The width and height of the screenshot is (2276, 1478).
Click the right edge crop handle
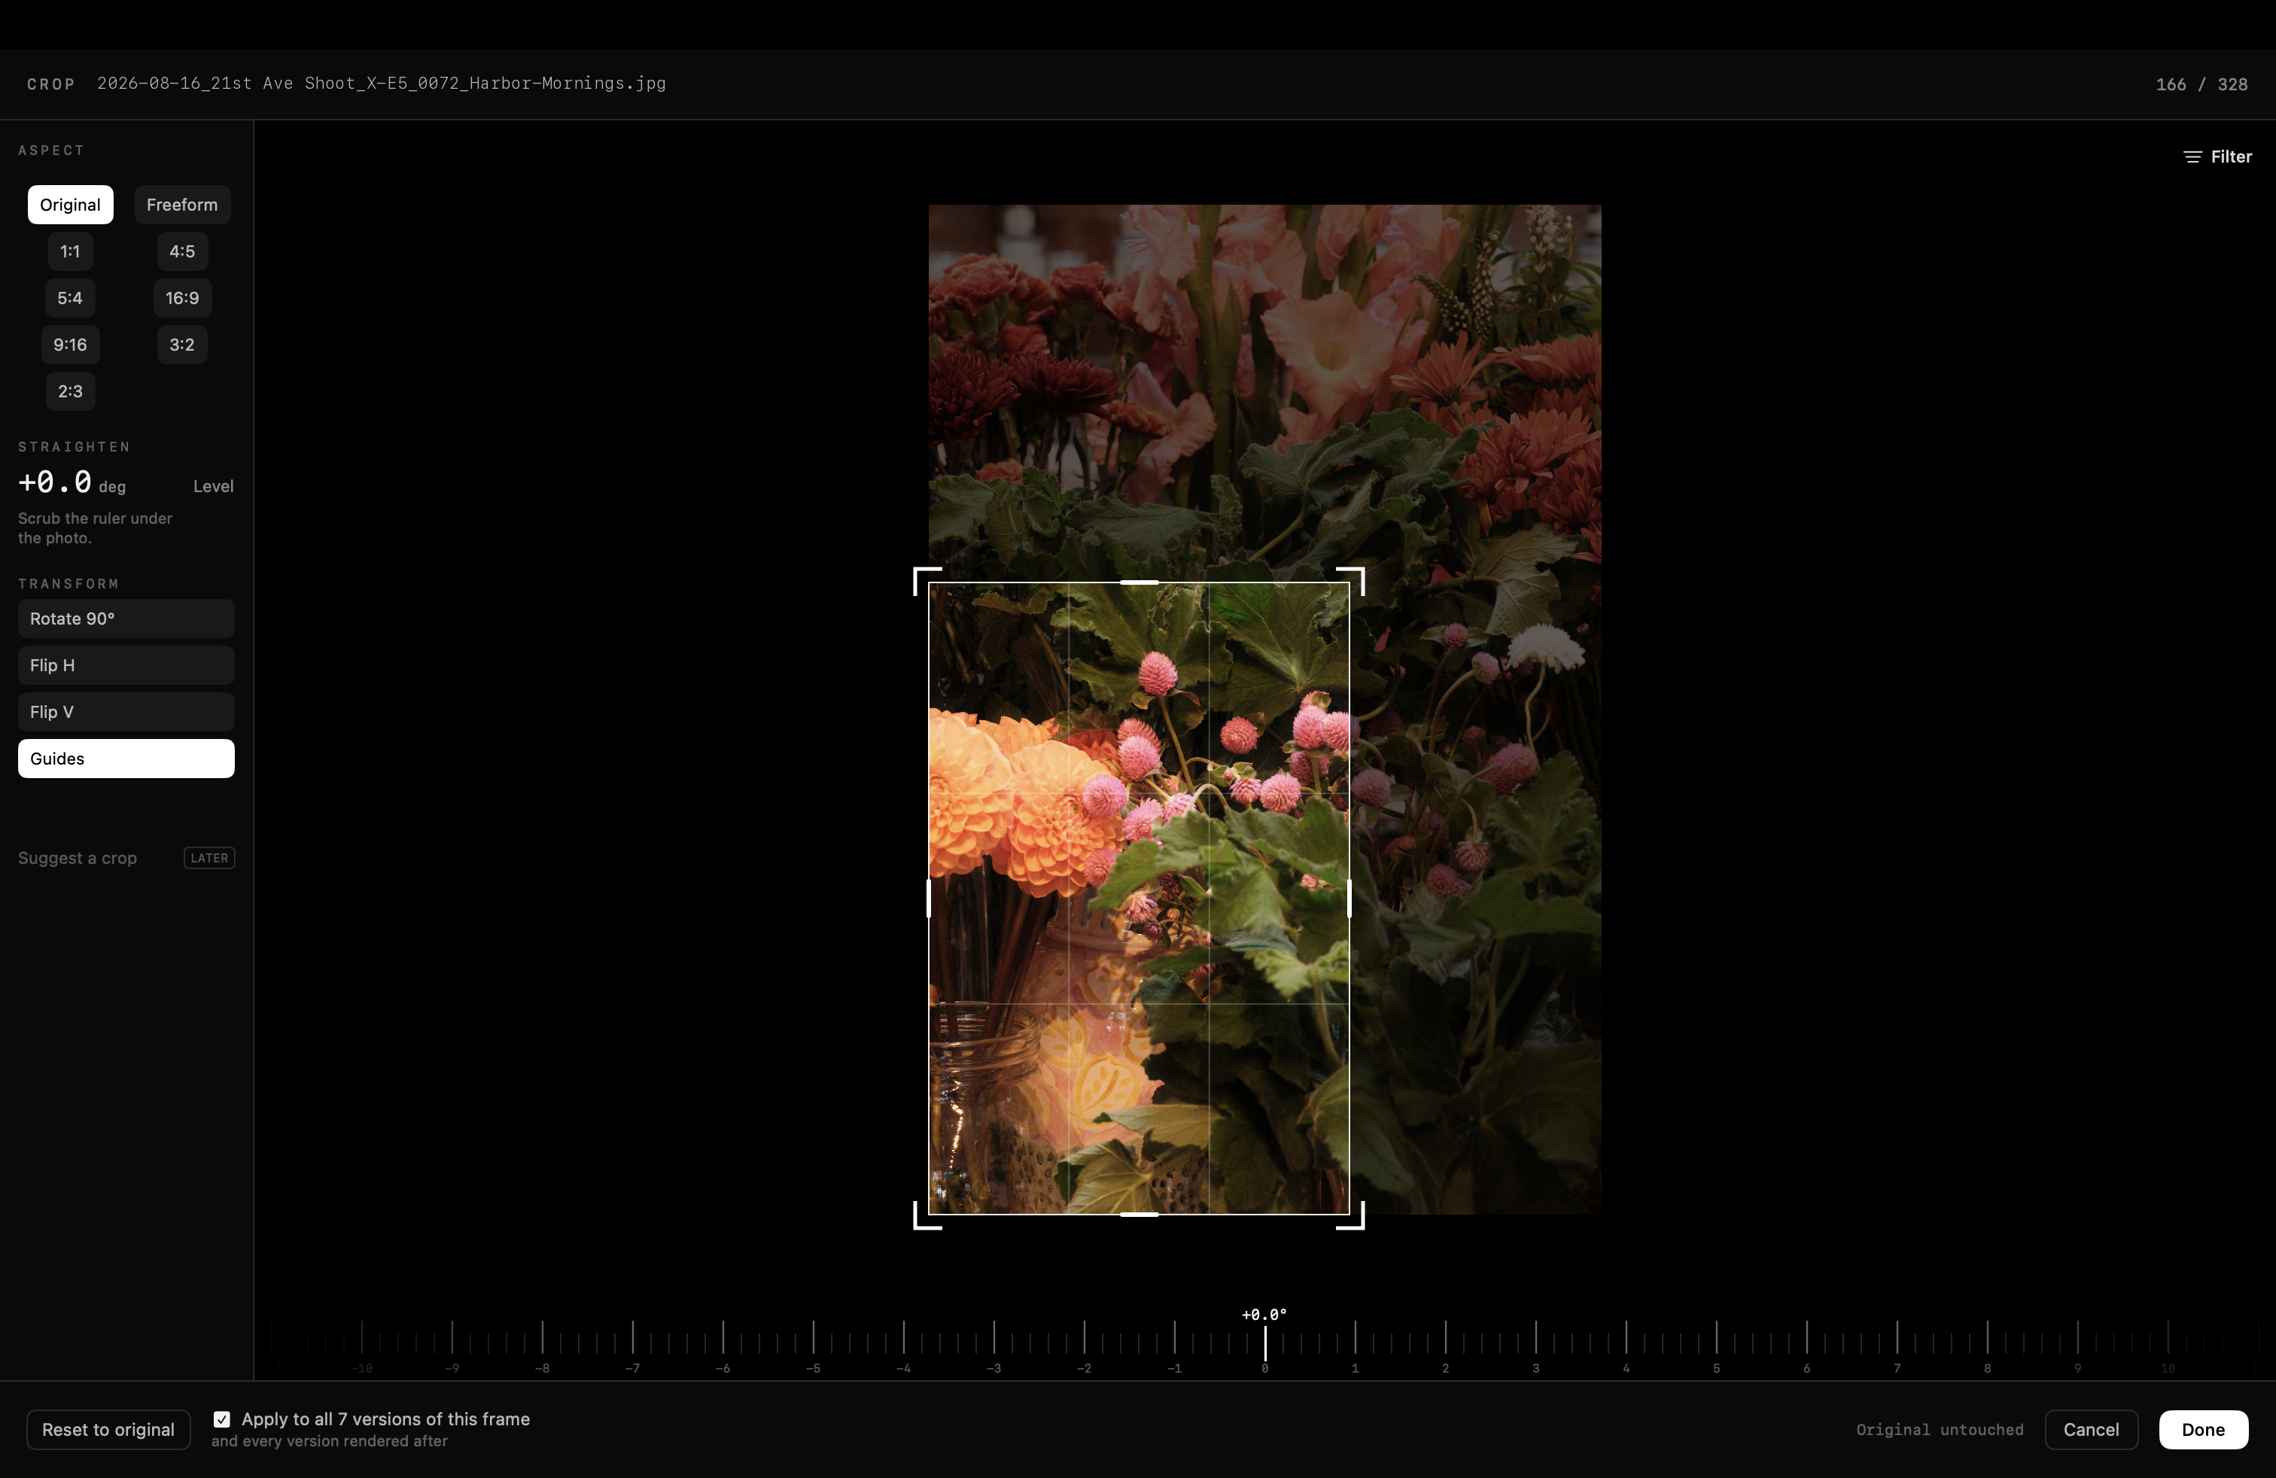tap(1349, 899)
